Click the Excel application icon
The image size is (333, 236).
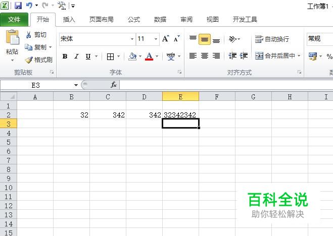coord(5,6)
